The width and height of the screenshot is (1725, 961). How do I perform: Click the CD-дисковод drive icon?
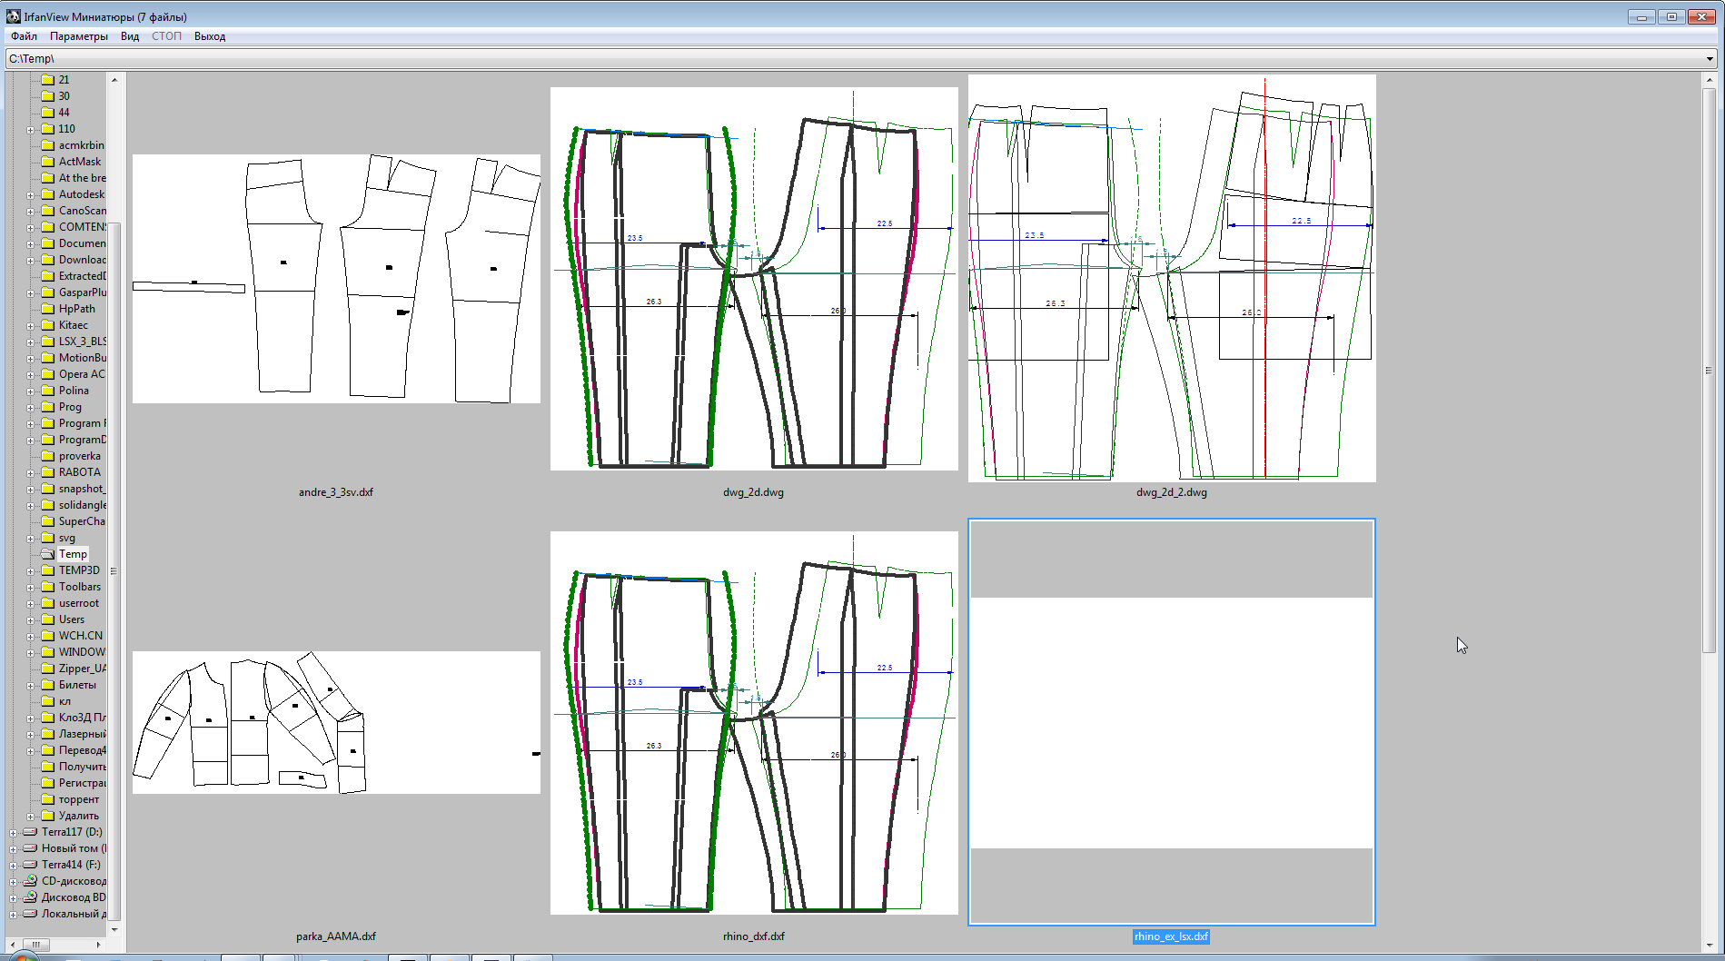pos(30,881)
